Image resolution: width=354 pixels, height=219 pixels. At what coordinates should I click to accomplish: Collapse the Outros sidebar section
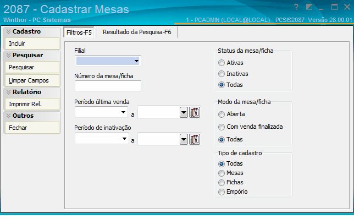[x=9, y=116]
